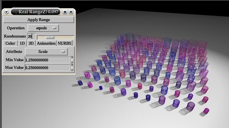Viewport: 229px width, 128px height.
Task: Click the Min Value label
Action: (15, 60)
